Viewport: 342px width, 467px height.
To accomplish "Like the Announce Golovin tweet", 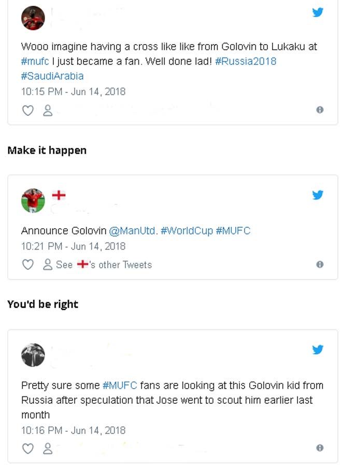I will coord(27,265).
